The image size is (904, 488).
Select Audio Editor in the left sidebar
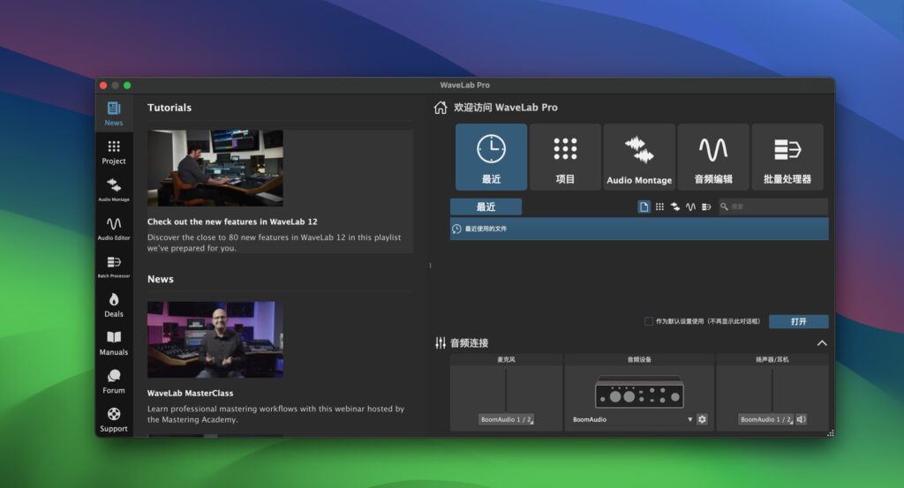114,229
